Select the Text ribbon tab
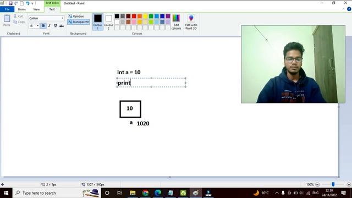352x198 pixels. click(52, 9)
